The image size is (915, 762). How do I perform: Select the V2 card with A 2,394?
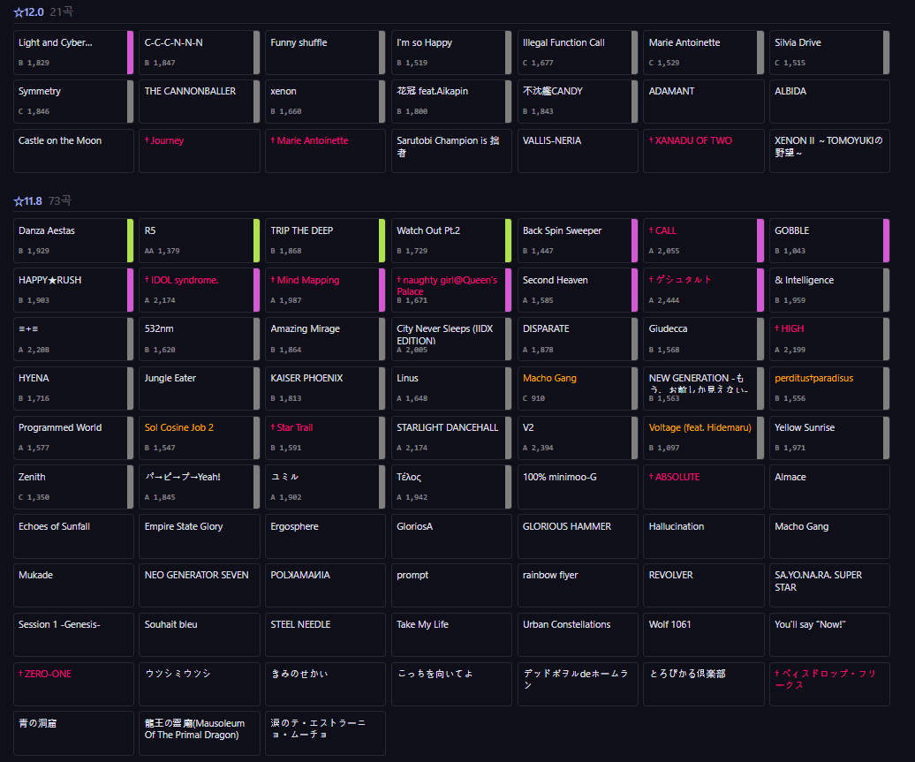tap(578, 438)
